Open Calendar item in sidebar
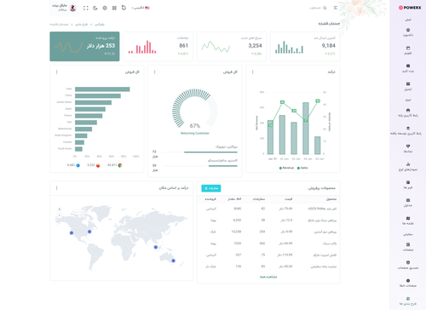The width and height of the screenshot is (426, 310). pyautogui.click(x=408, y=50)
